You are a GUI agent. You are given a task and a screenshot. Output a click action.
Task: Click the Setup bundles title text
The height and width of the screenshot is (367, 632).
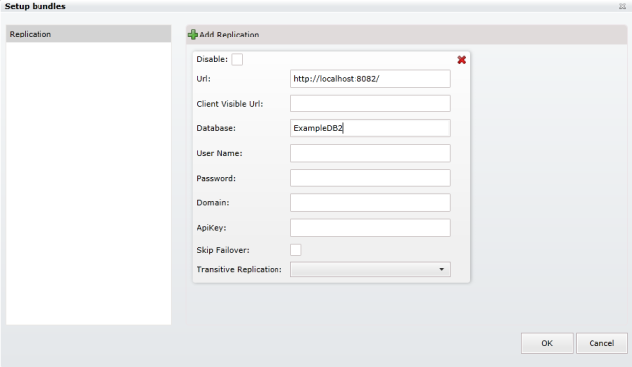(36, 6)
